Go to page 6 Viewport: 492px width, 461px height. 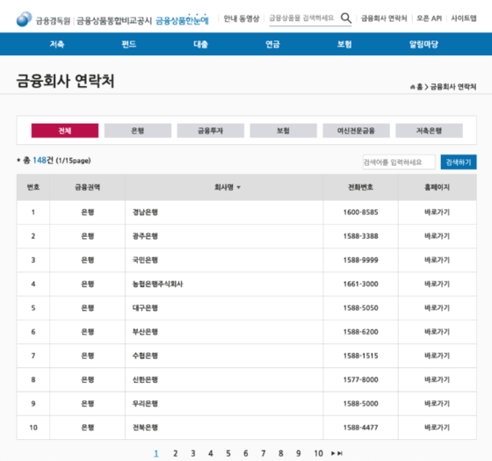point(246,453)
